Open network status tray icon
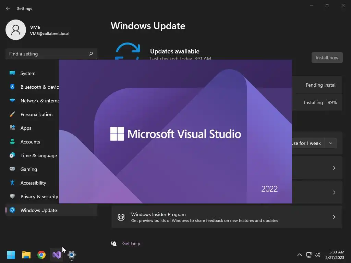The image size is (351, 263). pyautogui.click(x=309, y=255)
